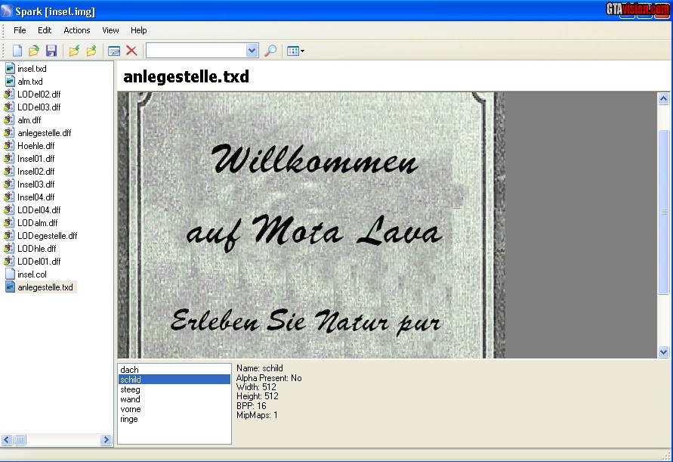Select Hoehle.dff in the file list
The height and width of the screenshot is (462, 673).
36,146
